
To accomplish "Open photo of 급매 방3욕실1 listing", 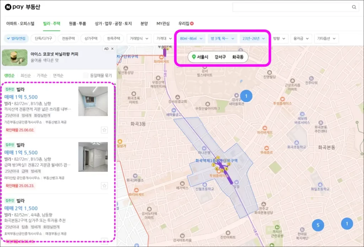I will pos(93,157).
